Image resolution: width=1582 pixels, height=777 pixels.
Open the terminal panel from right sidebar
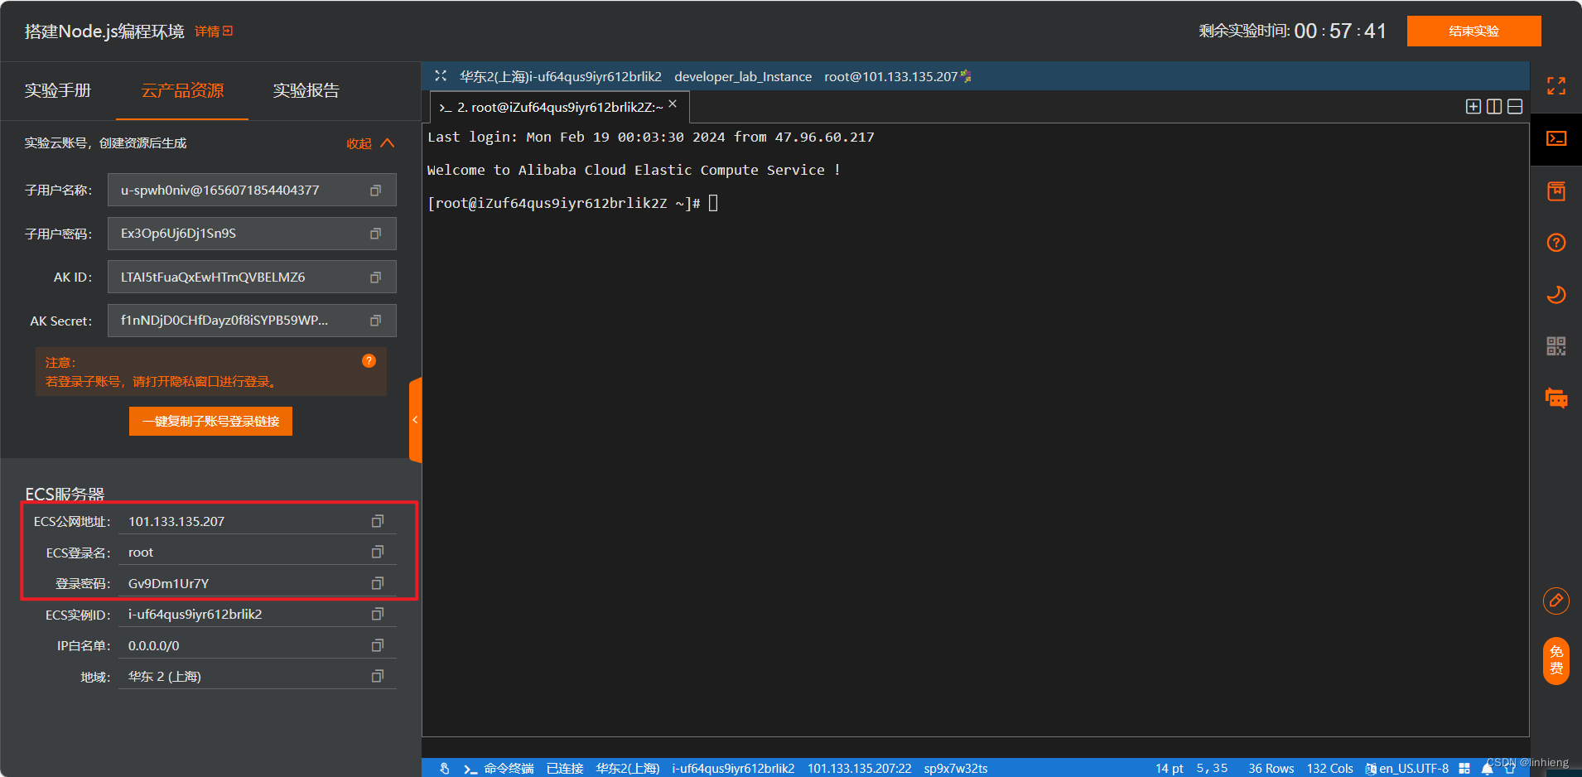pos(1556,138)
